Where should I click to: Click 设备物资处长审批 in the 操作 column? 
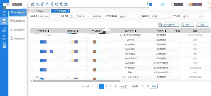[x=195, y=35]
